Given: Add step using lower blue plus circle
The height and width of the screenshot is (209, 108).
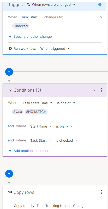Looking at the screenshot, I should [9, 174].
